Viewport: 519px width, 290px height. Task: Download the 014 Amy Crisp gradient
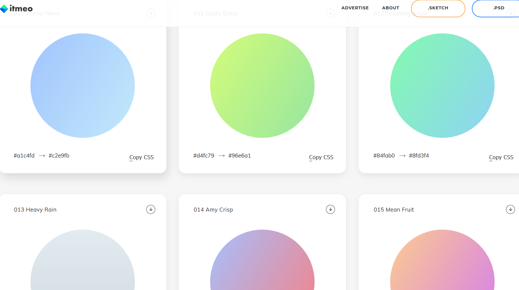click(330, 209)
